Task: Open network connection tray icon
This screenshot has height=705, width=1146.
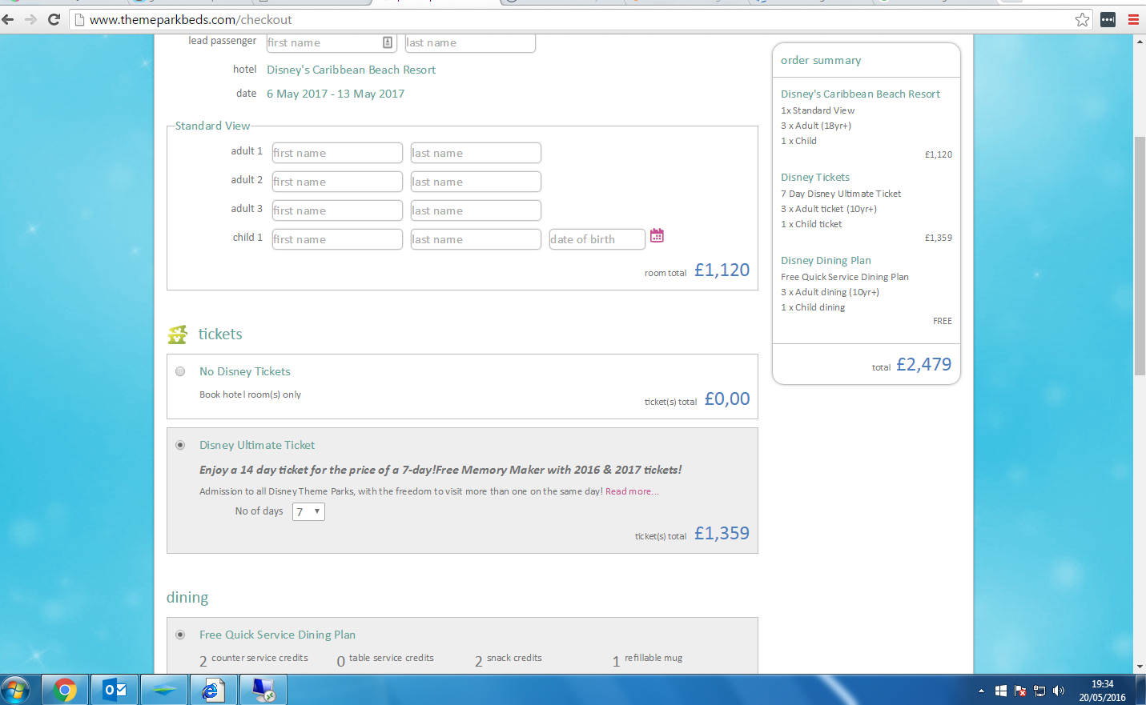Action: pyautogui.click(x=1039, y=691)
